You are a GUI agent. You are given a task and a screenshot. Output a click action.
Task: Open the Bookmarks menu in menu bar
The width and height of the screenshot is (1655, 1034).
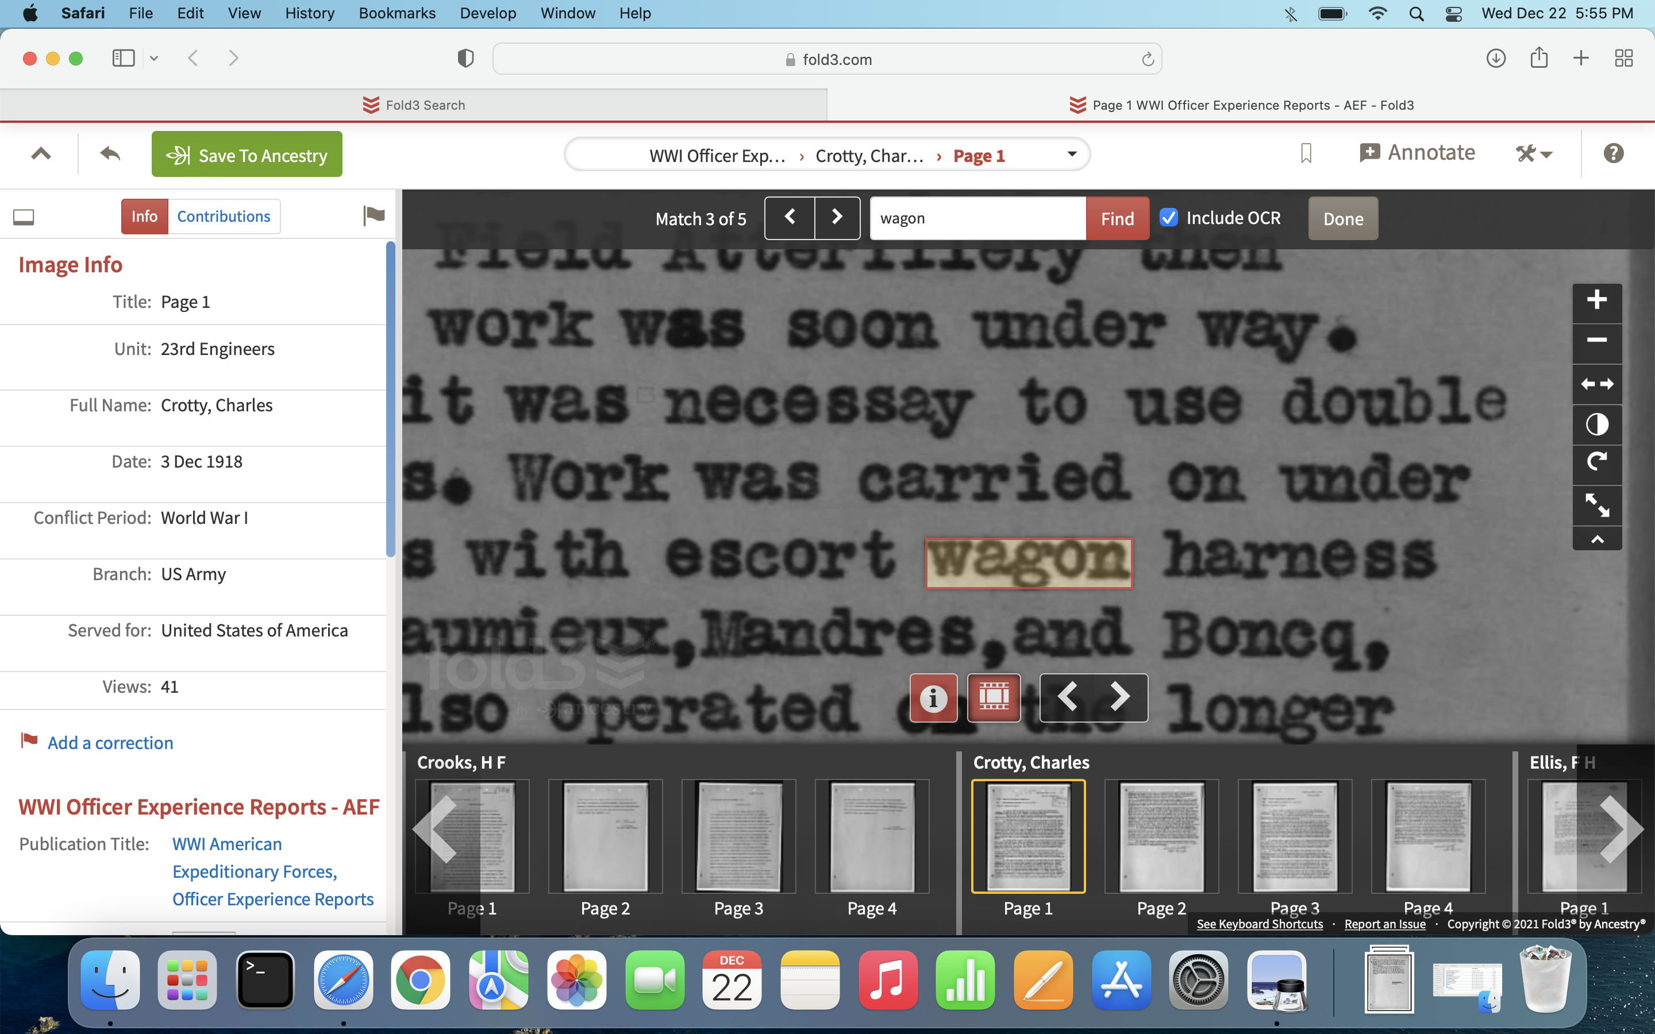pyautogui.click(x=397, y=13)
